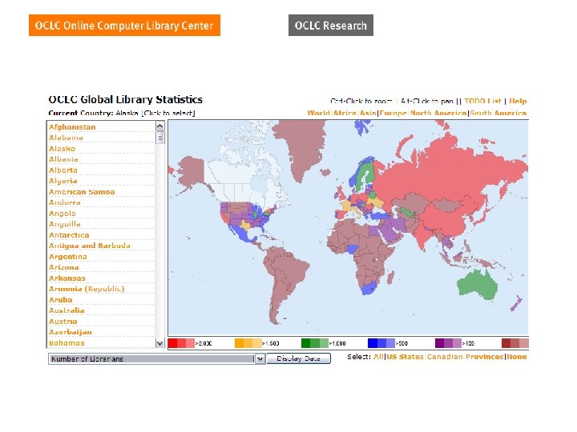Select Bahamas entry
This screenshot has height=432, width=577.
click(x=67, y=343)
